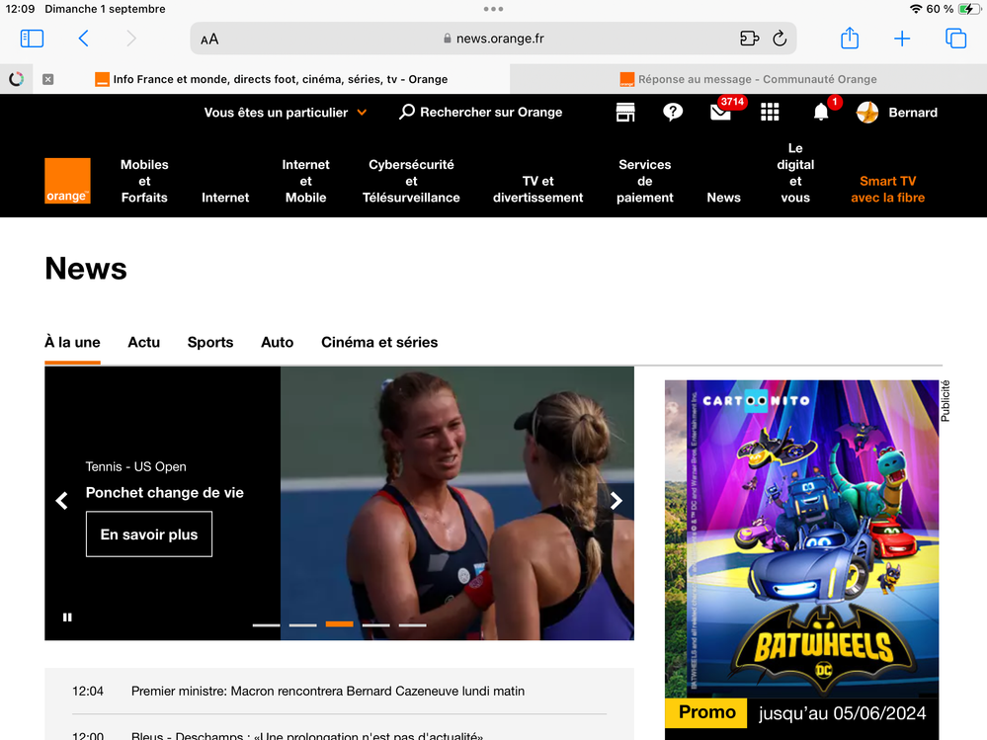987x740 pixels.
Task: Open the help question mark icon
Action: pyautogui.click(x=672, y=112)
